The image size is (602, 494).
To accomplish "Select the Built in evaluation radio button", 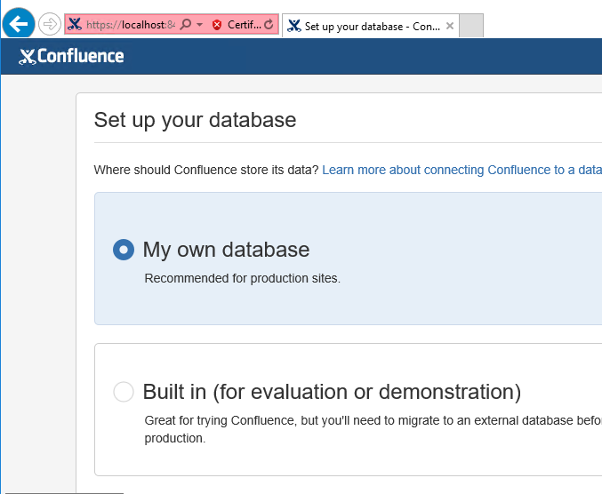I will (124, 392).
